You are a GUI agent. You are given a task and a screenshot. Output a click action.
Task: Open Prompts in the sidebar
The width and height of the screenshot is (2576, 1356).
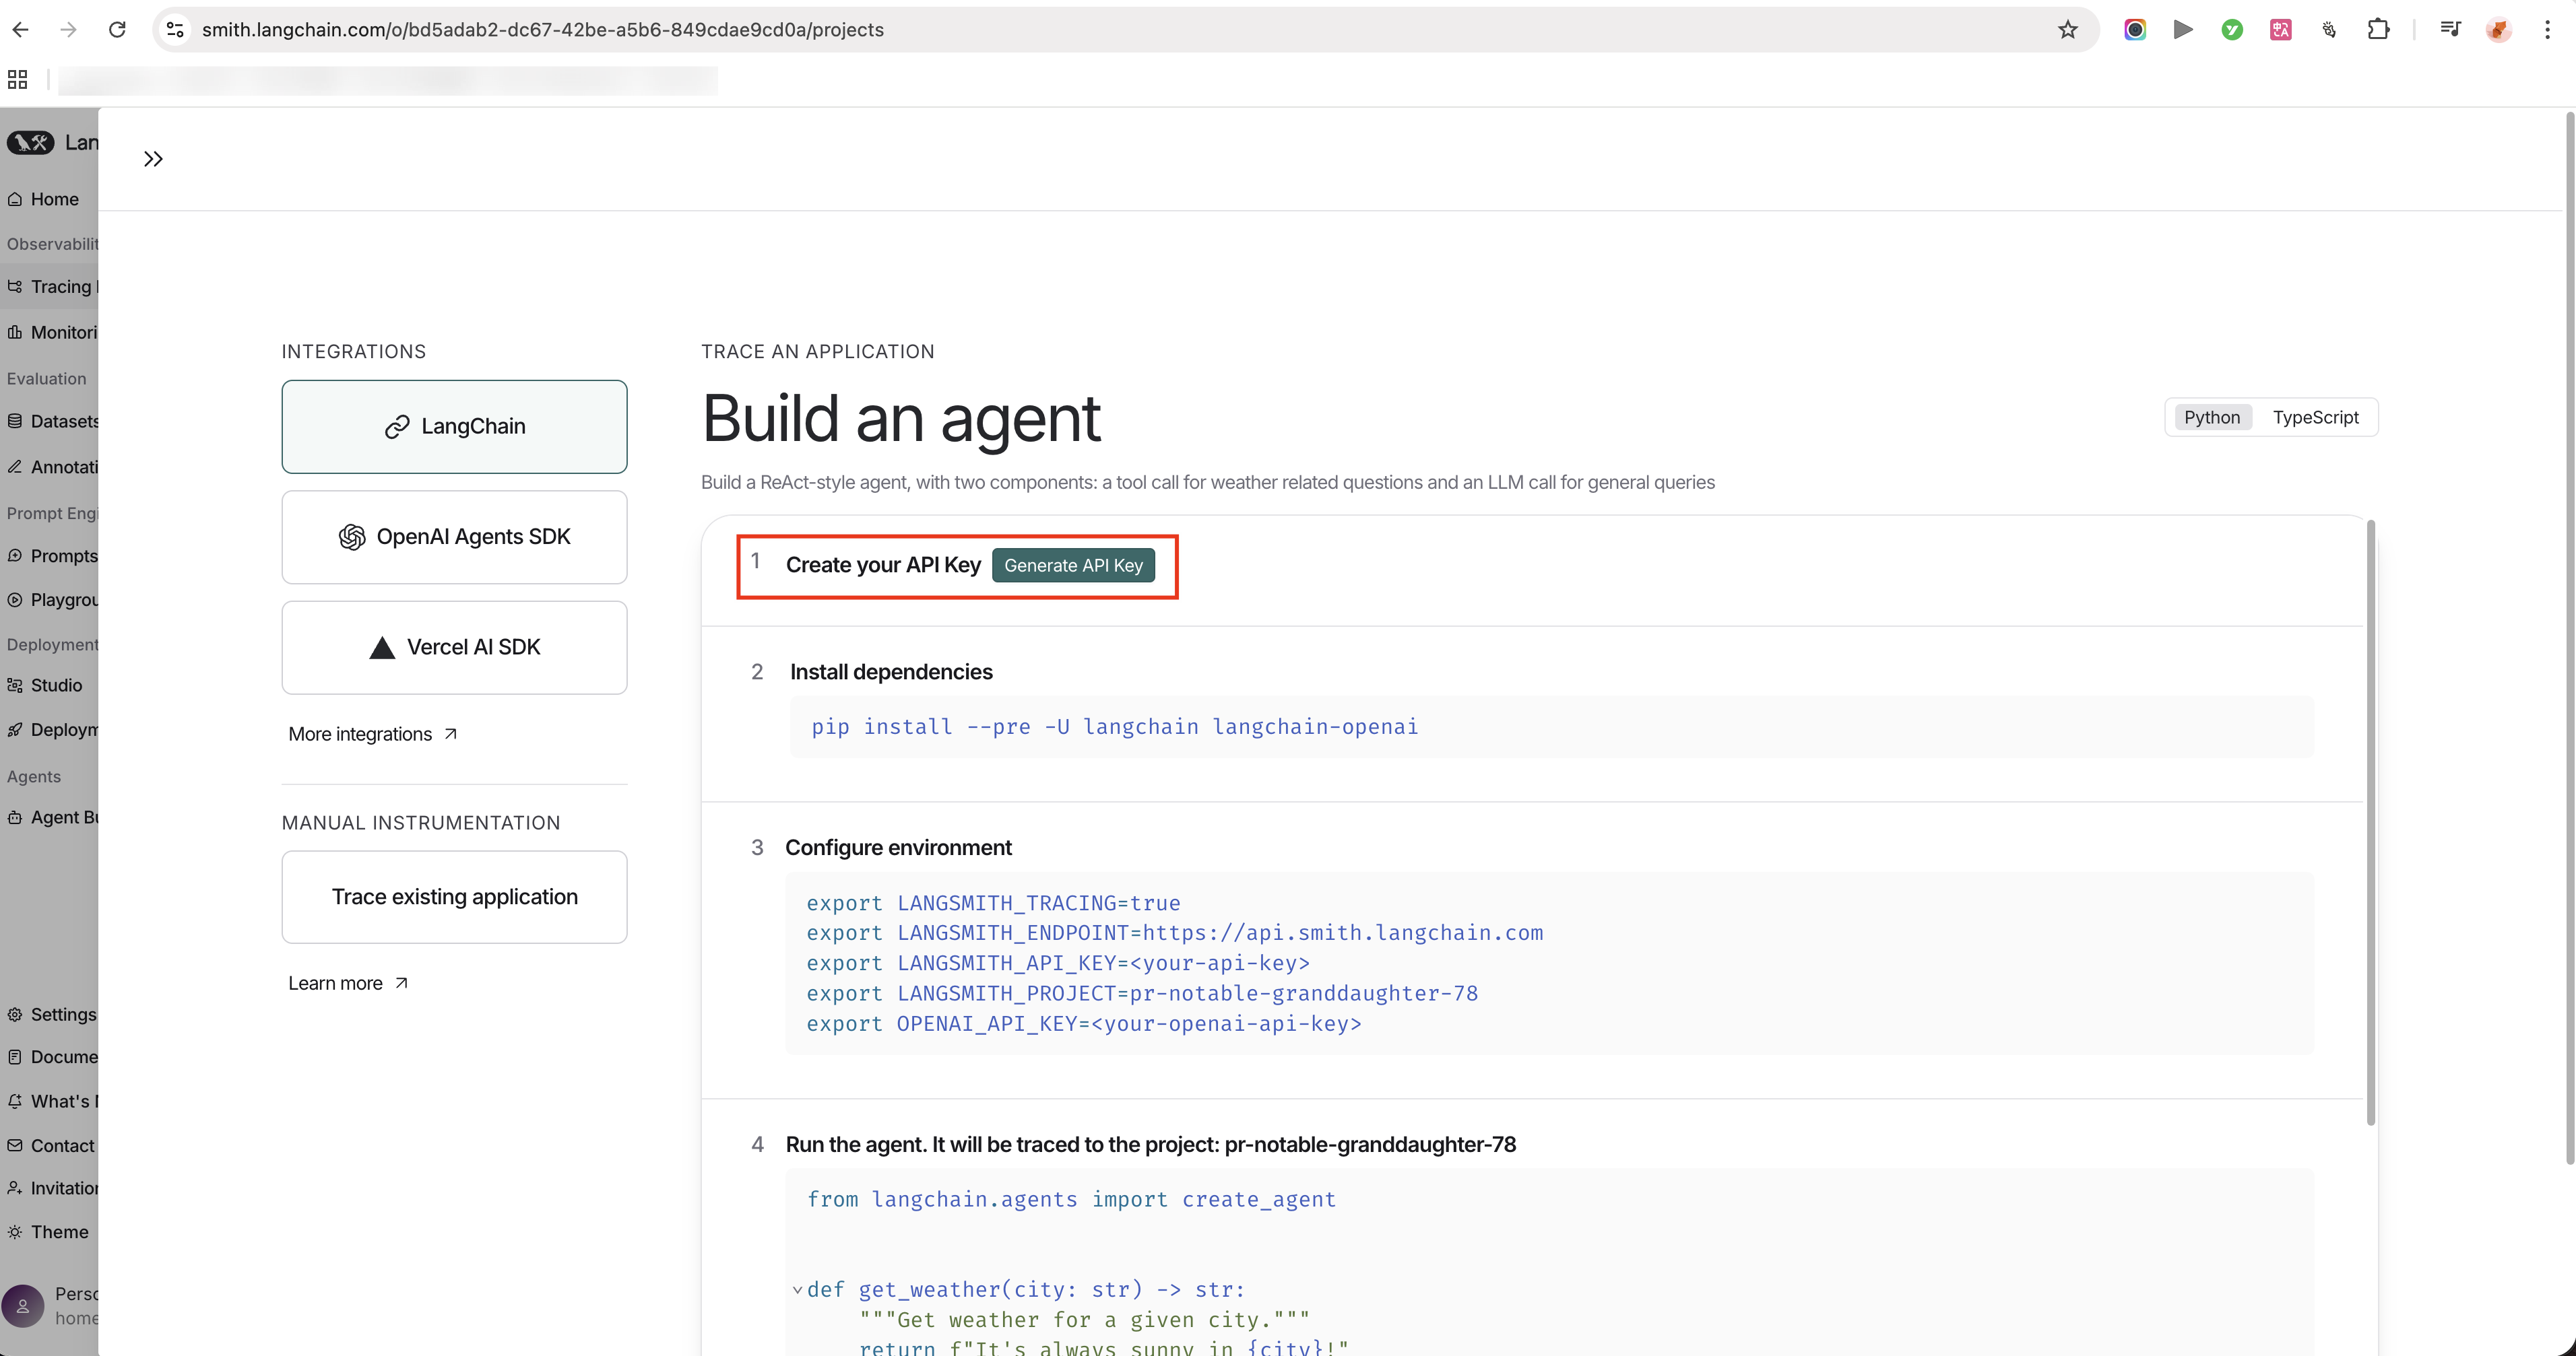(x=49, y=555)
